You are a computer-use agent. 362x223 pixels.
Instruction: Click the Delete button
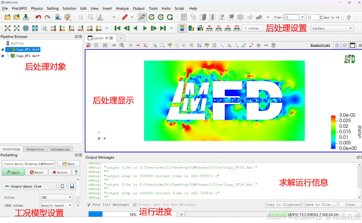click(x=60, y=172)
